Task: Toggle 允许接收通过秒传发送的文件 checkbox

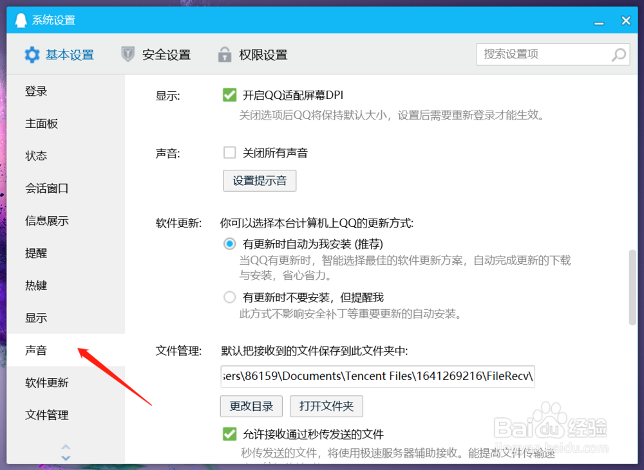Action: pos(230,434)
